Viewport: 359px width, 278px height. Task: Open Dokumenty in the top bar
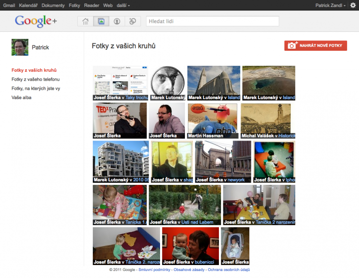53,5
